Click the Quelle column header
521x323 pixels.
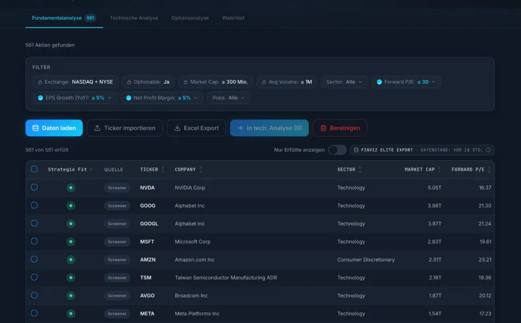click(114, 170)
